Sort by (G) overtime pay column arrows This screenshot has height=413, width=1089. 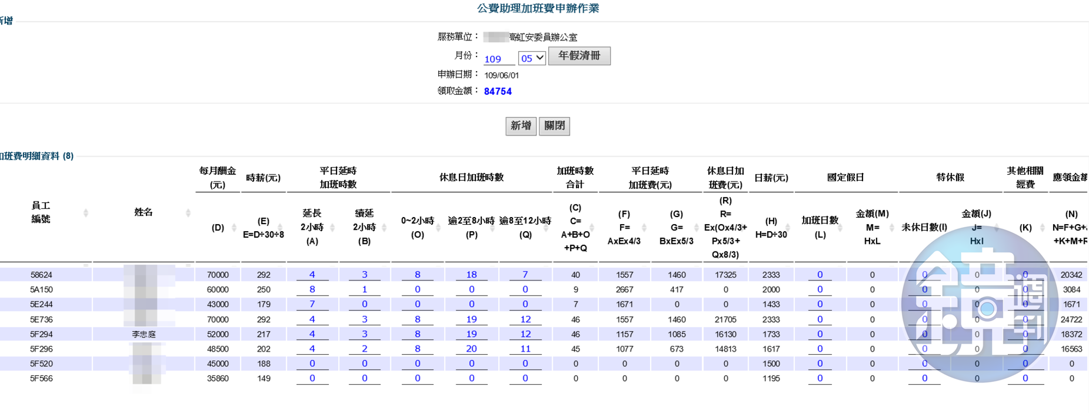(x=697, y=228)
